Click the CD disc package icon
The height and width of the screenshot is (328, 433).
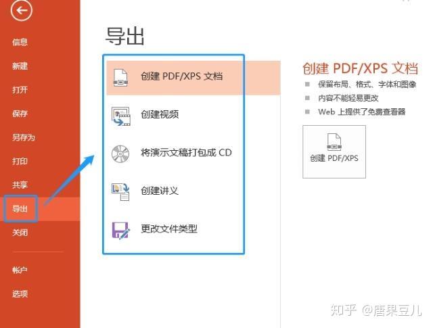(x=120, y=154)
